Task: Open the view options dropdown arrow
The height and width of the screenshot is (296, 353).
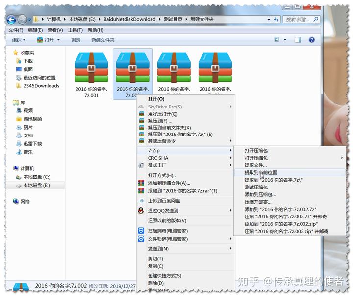Action: coord(285,40)
